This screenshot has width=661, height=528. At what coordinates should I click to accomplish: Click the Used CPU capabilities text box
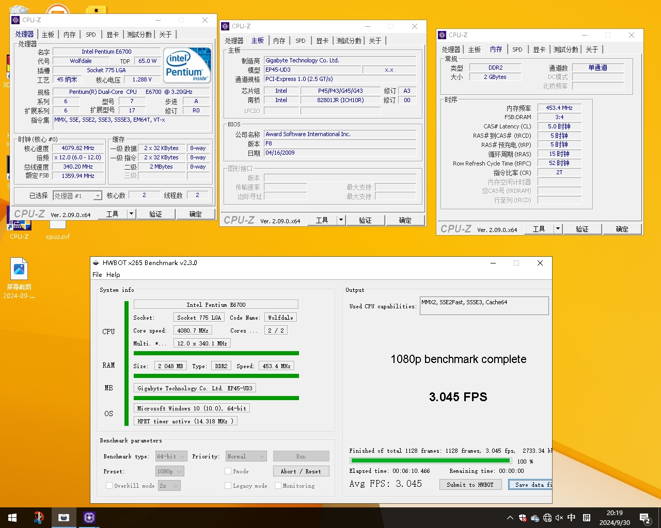click(x=484, y=305)
